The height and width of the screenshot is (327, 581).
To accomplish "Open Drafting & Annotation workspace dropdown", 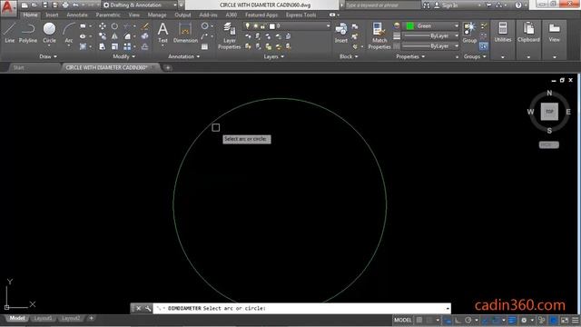I will pyautogui.click(x=140, y=5).
